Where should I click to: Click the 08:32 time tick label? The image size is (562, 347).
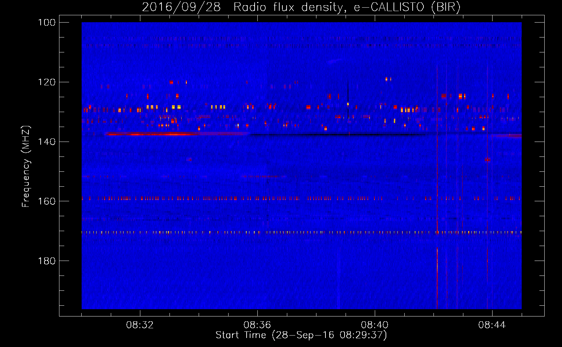(x=140, y=325)
